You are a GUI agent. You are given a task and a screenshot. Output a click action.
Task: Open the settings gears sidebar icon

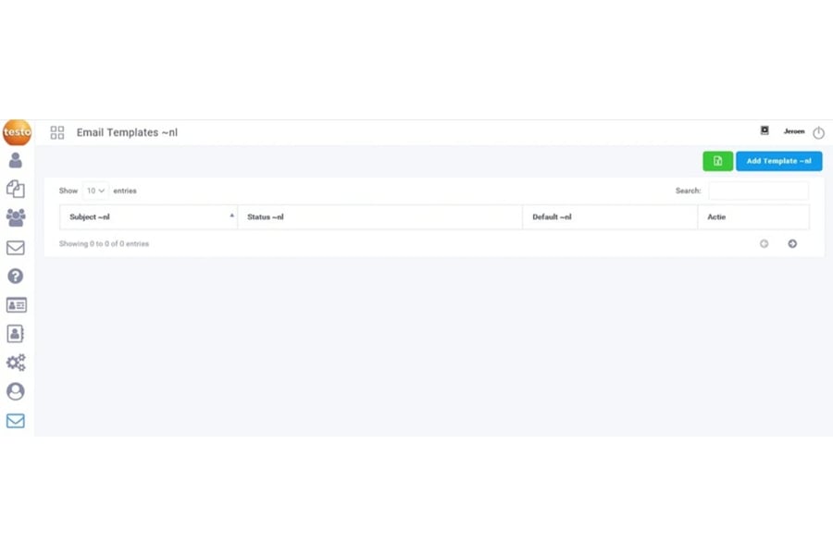pos(16,363)
